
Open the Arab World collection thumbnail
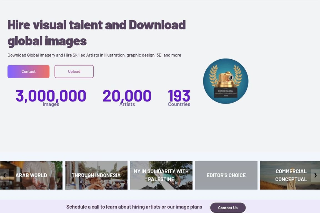pos(31,175)
